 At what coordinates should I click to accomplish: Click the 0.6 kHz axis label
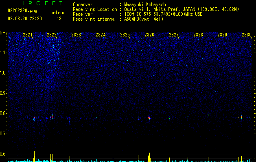pyautogui.click(x=4, y=154)
